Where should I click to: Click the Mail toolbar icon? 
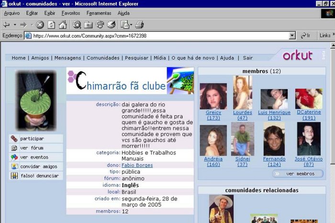pyautogui.click(x=125, y=24)
